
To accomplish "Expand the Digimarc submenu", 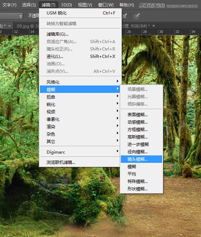I will (x=80, y=152).
